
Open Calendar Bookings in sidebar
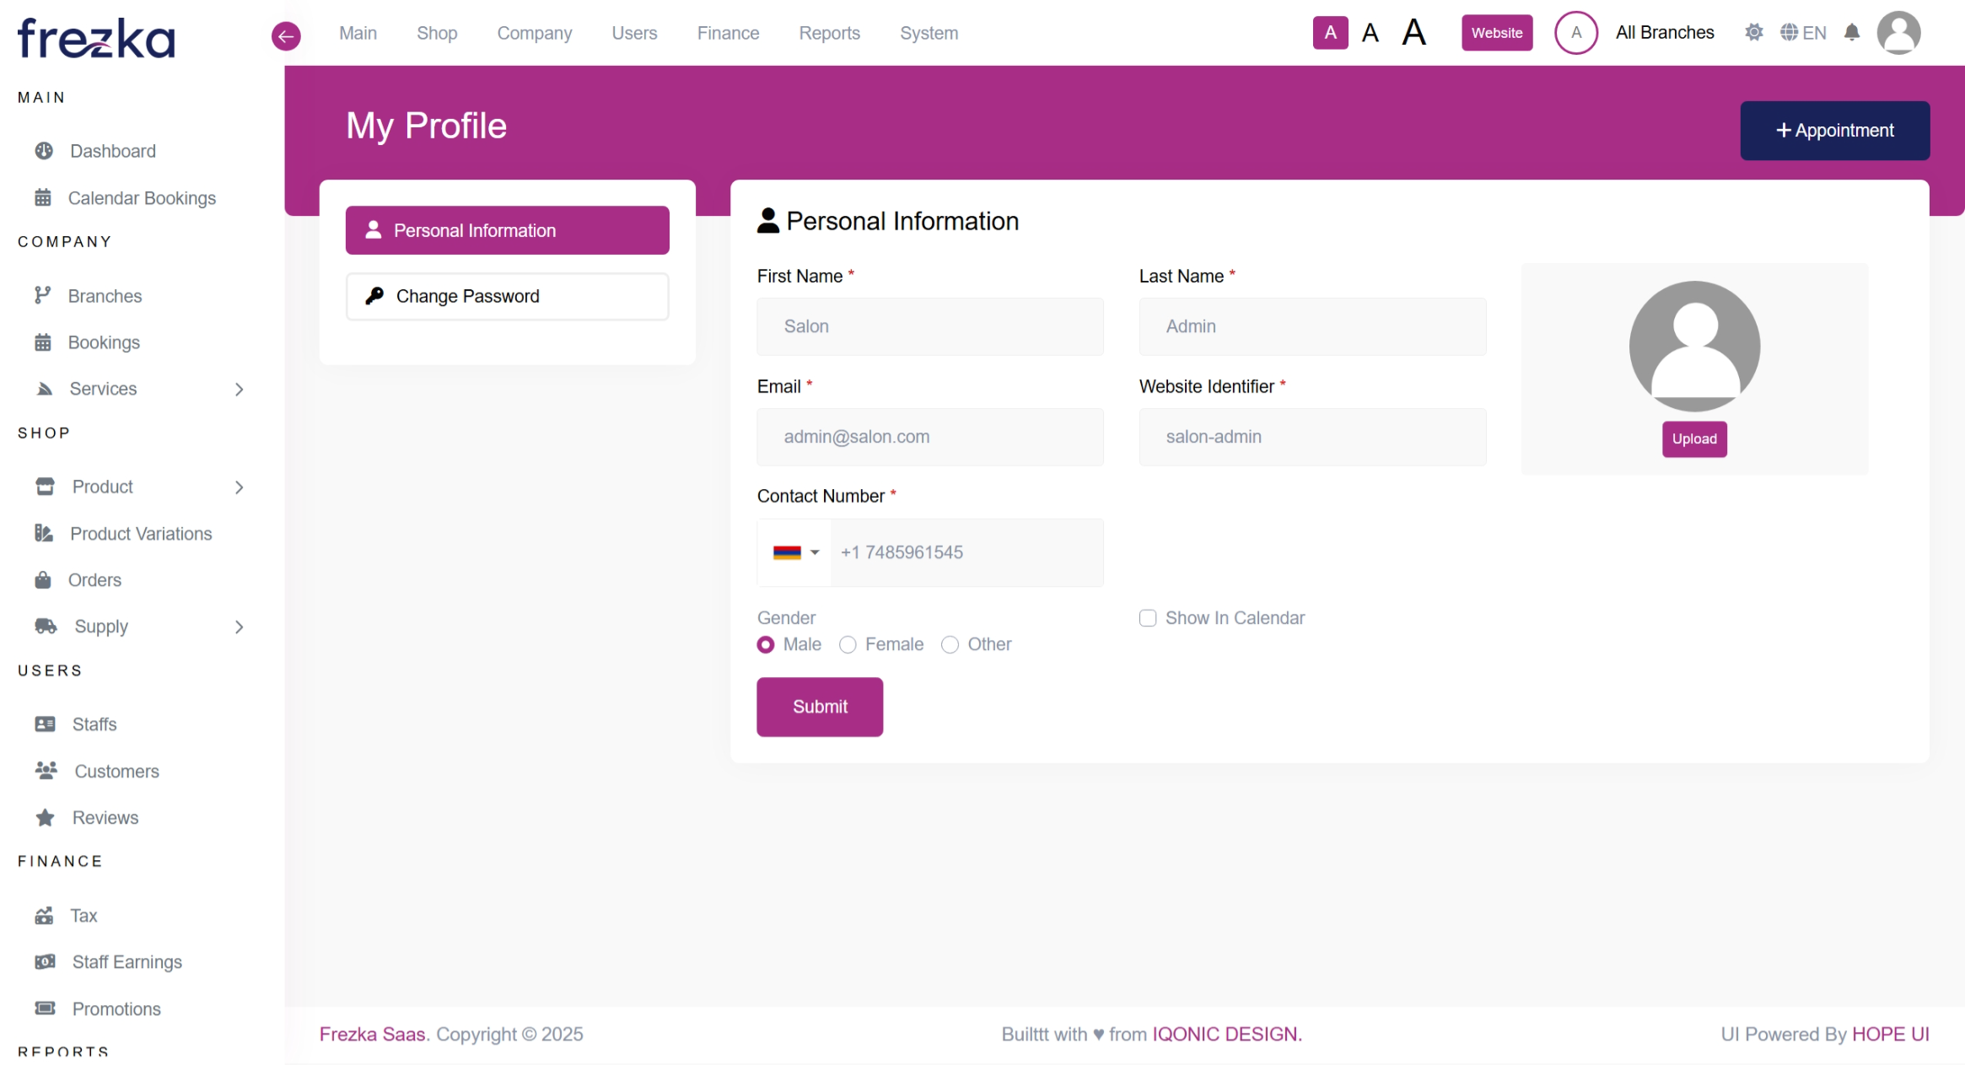point(142,198)
